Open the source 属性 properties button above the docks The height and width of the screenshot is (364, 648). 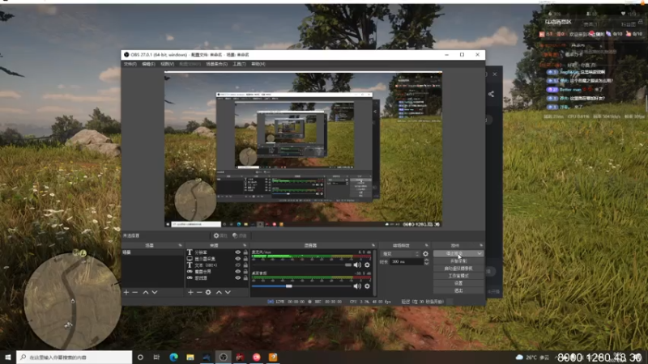(x=220, y=235)
